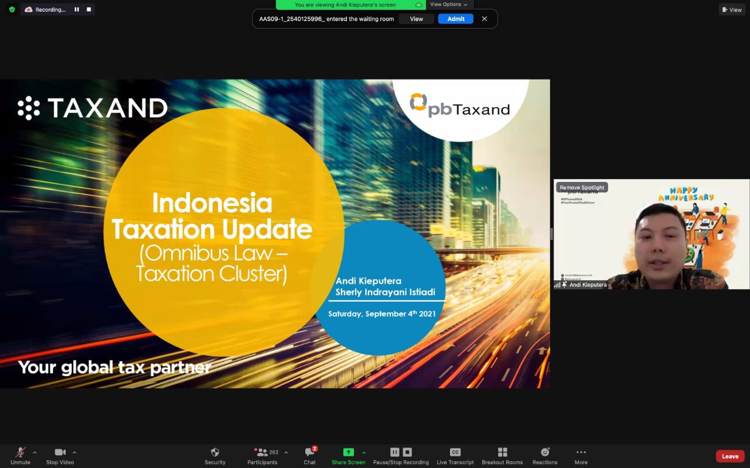750x468 pixels.
Task: Expand the Participants options arrow
Action: click(286, 452)
